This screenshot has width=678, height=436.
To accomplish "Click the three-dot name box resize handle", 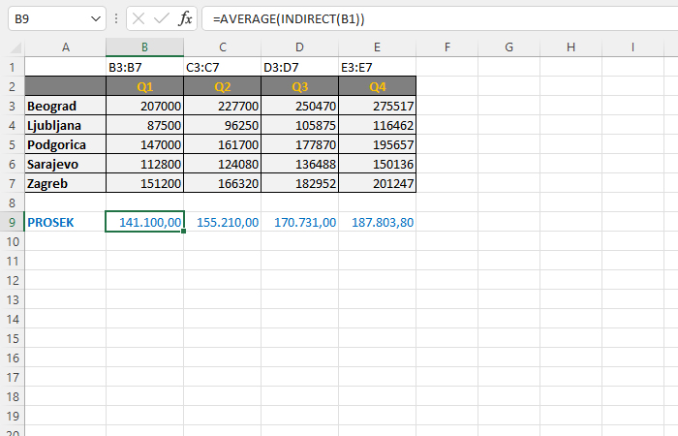I will tap(116, 18).
